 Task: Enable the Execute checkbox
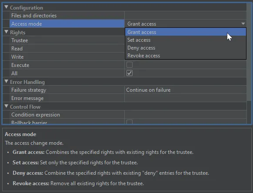coord(130,65)
